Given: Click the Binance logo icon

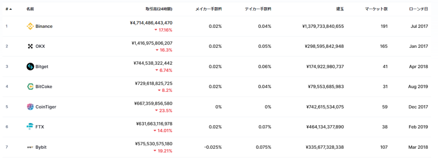Looking at the screenshot, I should coord(30,26).
